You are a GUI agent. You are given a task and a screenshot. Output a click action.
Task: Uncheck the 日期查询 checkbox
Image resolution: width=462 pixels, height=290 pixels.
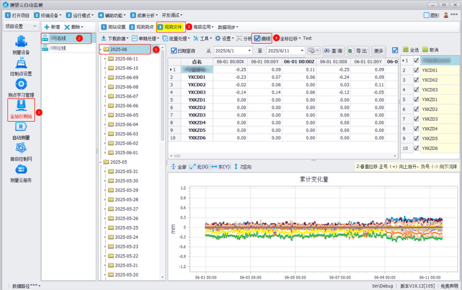174,51
